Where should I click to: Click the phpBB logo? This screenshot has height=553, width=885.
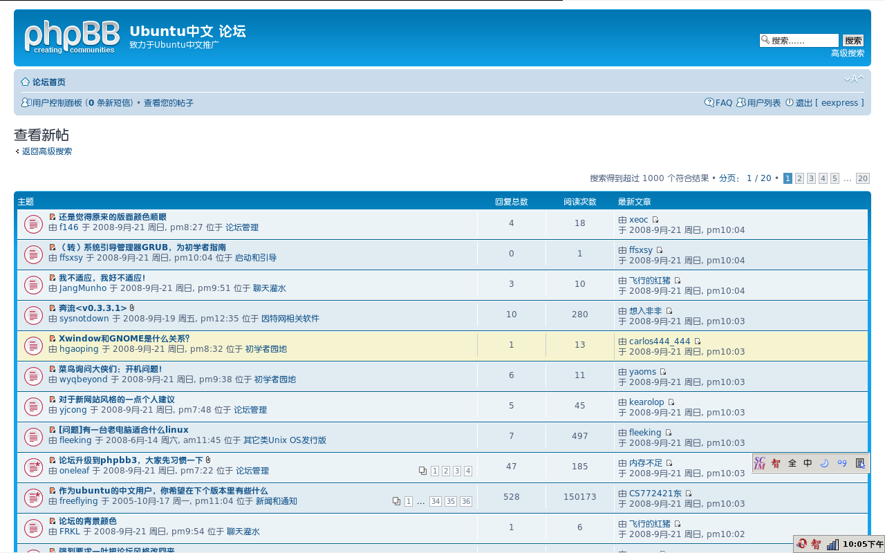[x=73, y=37]
